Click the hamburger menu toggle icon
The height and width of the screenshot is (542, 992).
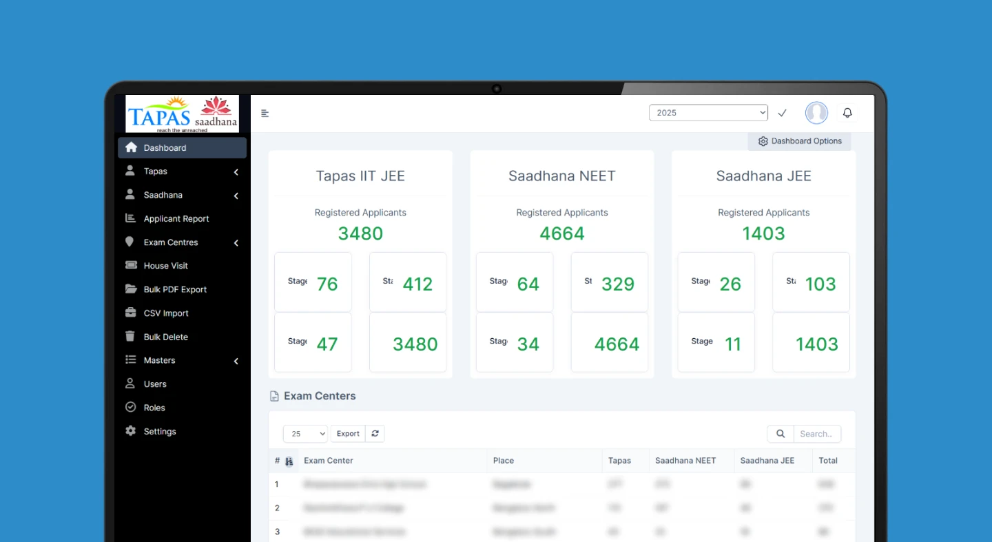coord(265,114)
